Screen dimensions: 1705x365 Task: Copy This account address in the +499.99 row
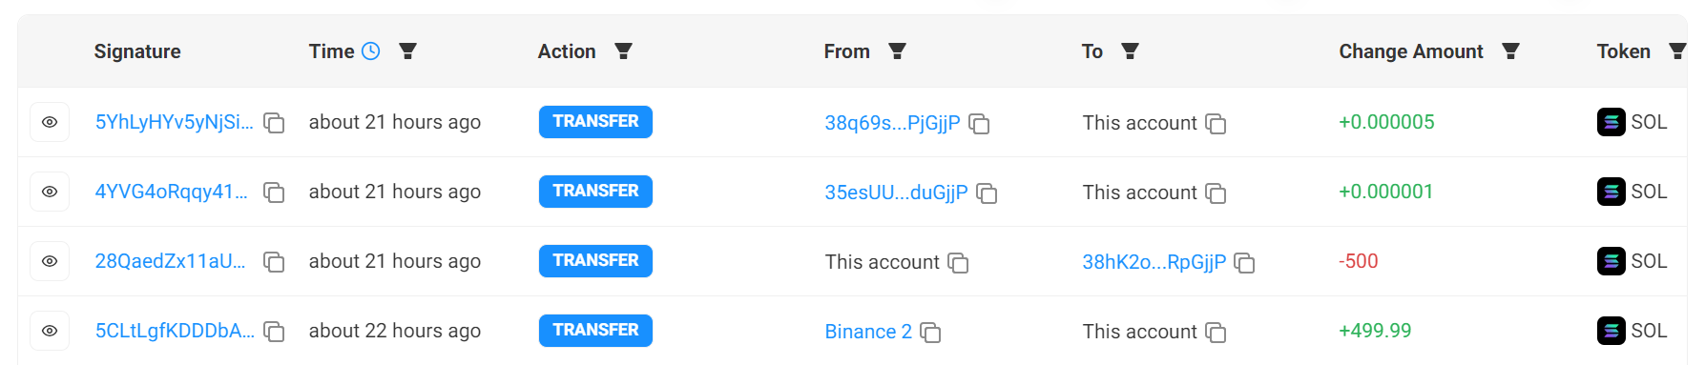pos(1216,333)
